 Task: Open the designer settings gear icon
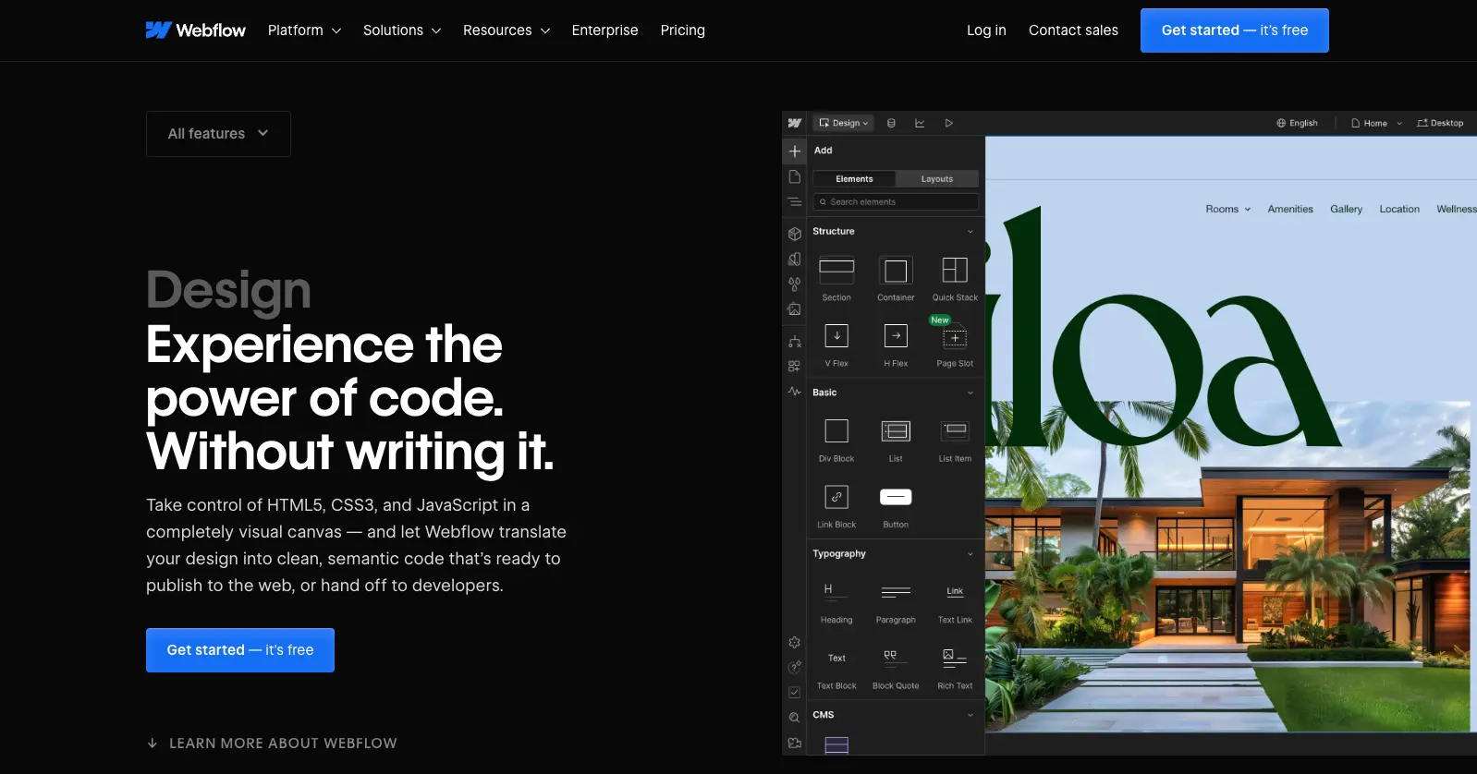point(794,642)
